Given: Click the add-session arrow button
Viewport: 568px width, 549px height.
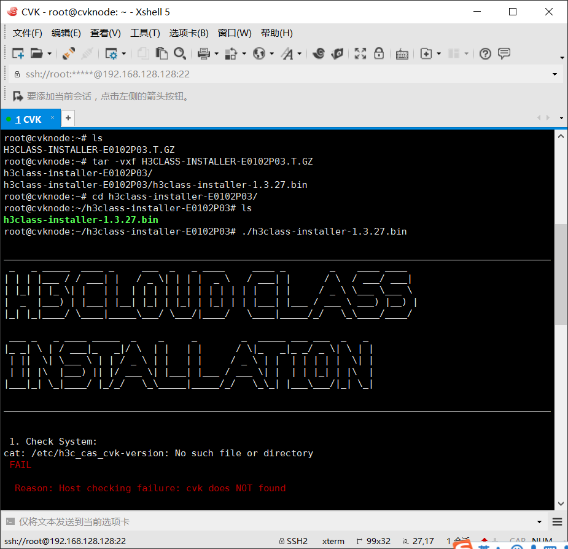Looking at the screenshot, I should click(18, 96).
